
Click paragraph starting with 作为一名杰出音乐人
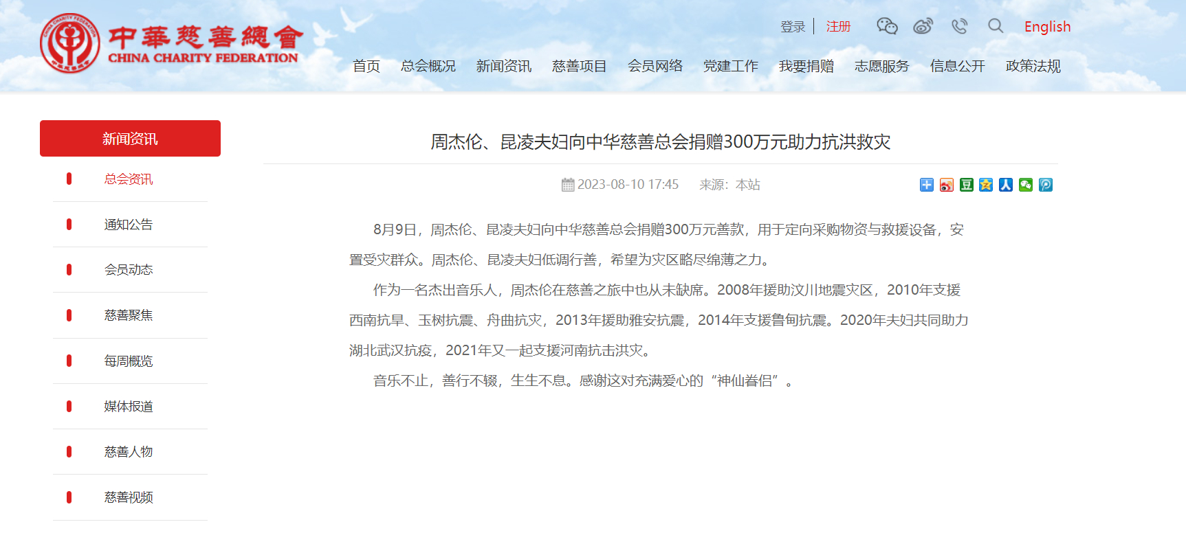[659, 320]
